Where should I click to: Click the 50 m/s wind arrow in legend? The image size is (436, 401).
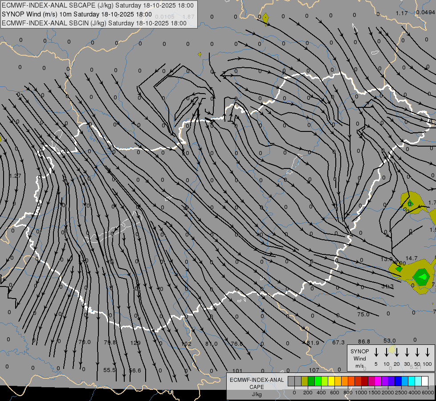(x=417, y=352)
